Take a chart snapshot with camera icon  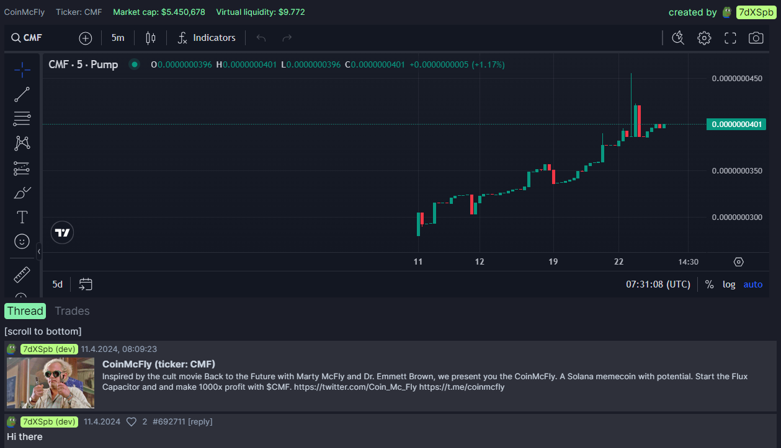pos(756,38)
